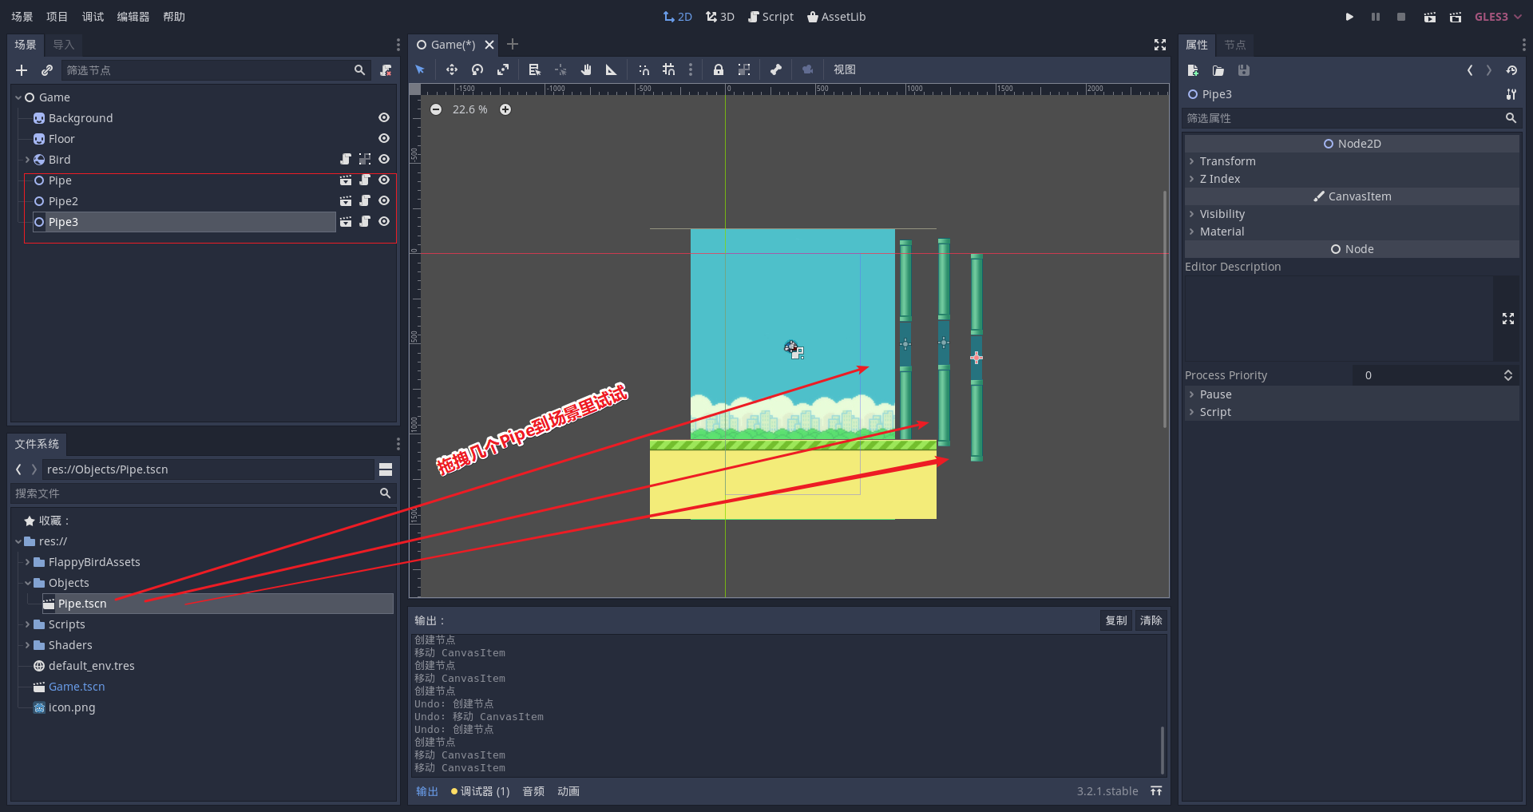This screenshot has height=812, width=1533.
Task: Click the 筛选节点 search field
Action: [216, 70]
